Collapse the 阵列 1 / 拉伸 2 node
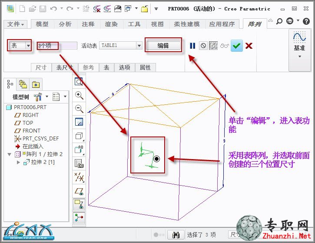 (9, 154)
